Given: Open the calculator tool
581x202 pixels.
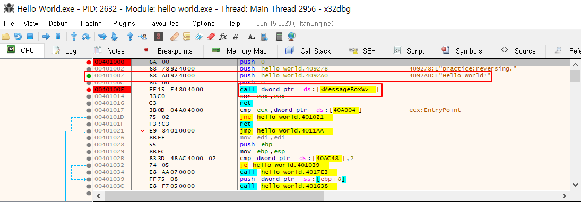Looking at the screenshot, I should point(280,37).
